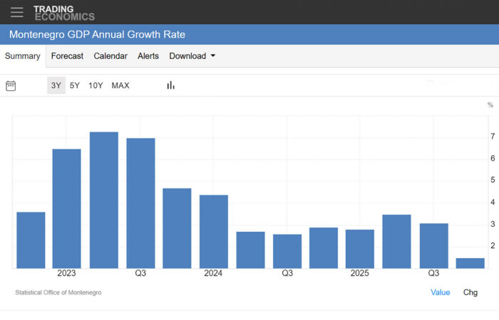The width and height of the screenshot is (499, 320).
Task: Show the chart by Value
Action: [x=440, y=292]
